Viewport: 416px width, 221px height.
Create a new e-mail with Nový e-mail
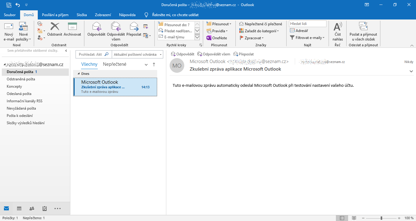point(9,32)
